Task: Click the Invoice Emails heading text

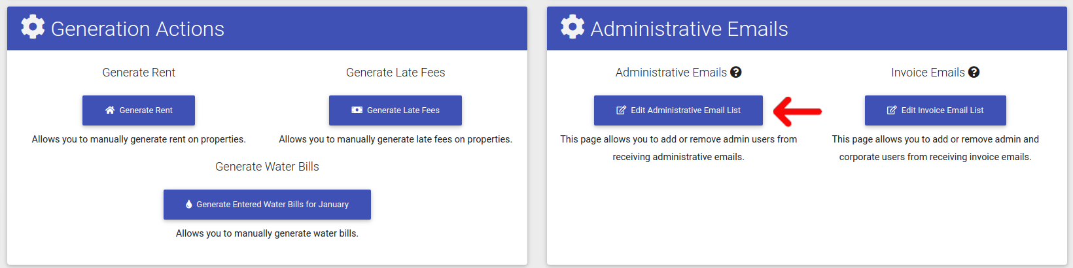Action: click(x=928, y=73)
